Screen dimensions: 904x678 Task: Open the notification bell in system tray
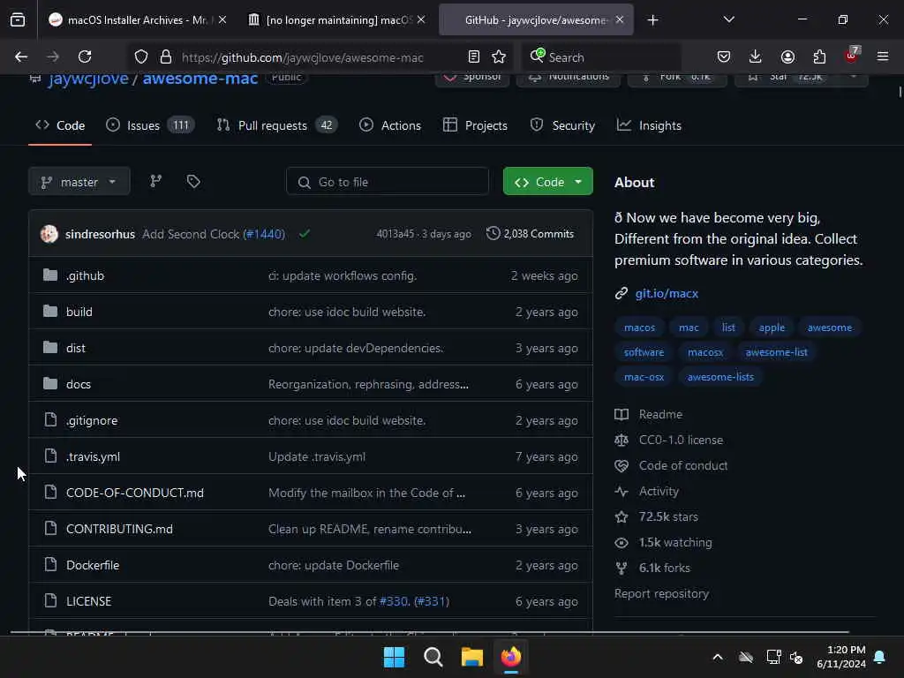(x=880, y=657)
